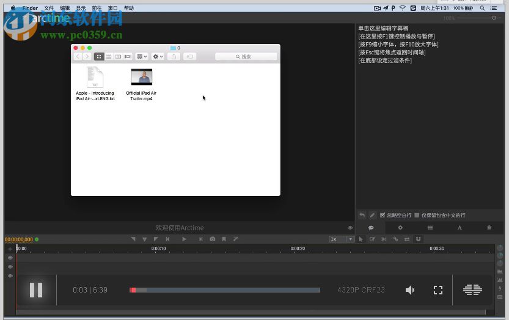Viewport: 509px width, 320px height.
Task: Select the arrow pointer tool in timeline toolbar
Action: tap(361, 239)
